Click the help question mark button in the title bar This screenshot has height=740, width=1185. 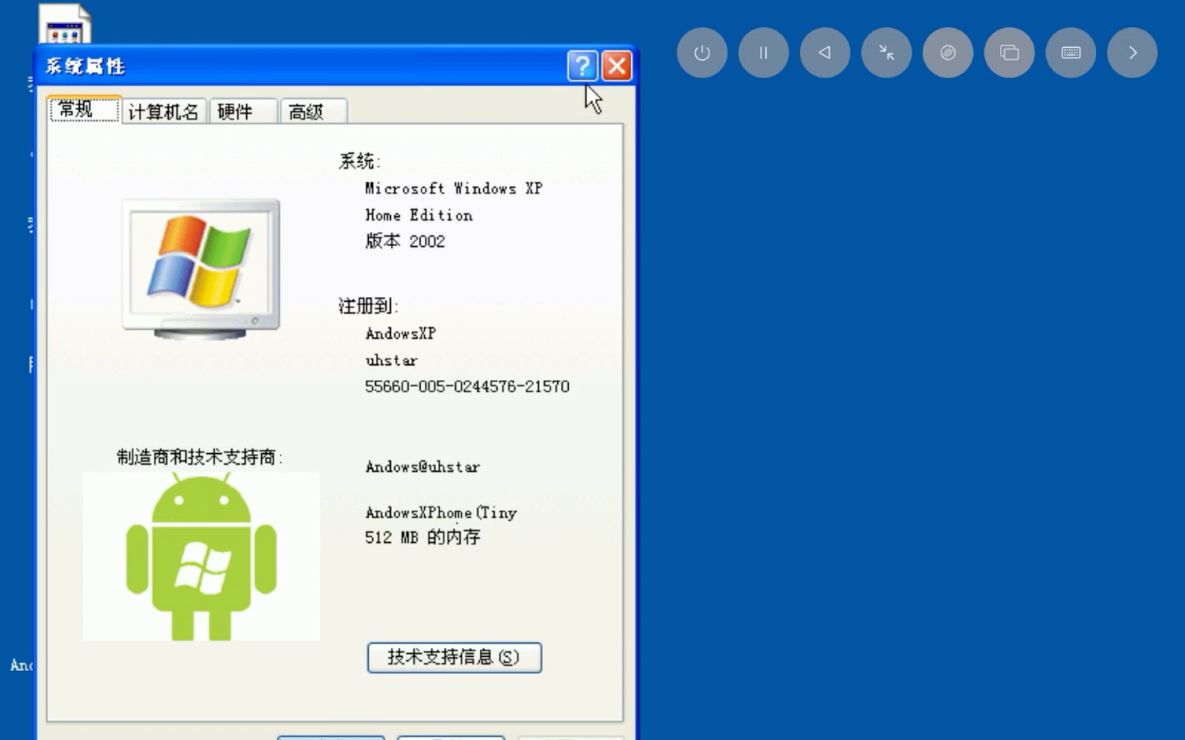coord(582,66)
